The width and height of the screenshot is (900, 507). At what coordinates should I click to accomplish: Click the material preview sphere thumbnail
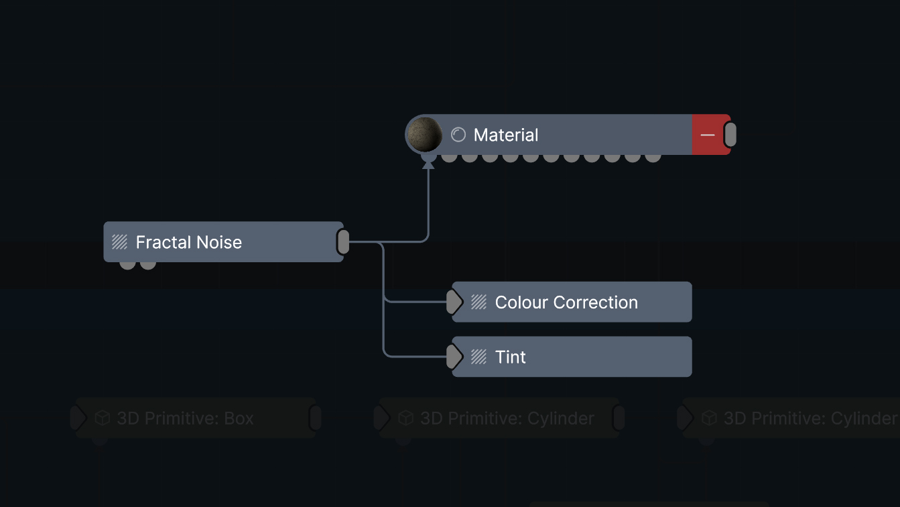coord(424,134)
